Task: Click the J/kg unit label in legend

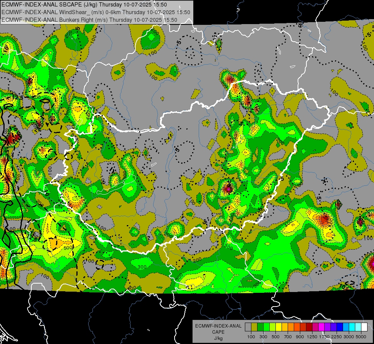Action: coord(218,339)
